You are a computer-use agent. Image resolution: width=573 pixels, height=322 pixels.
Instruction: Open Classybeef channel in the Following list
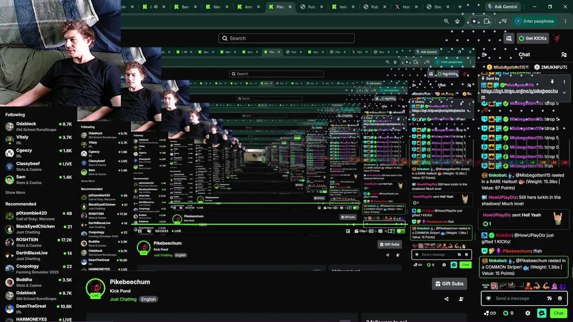click(38, 166)
